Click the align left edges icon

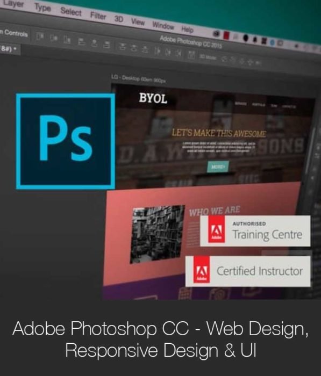click(81, 41)
